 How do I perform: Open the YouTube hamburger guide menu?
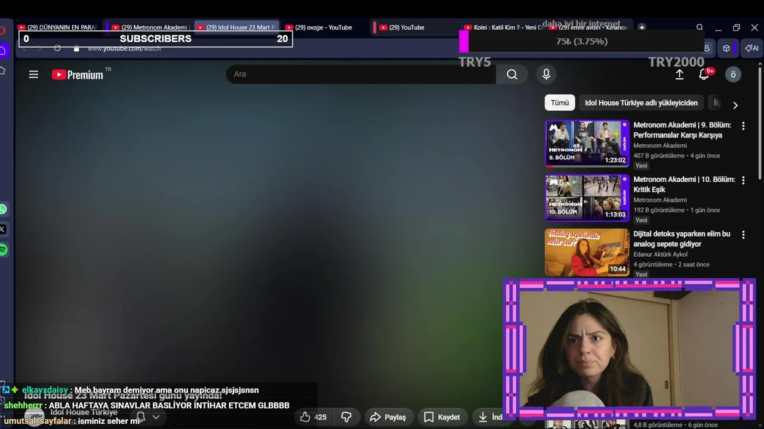(x=33, y=74)
